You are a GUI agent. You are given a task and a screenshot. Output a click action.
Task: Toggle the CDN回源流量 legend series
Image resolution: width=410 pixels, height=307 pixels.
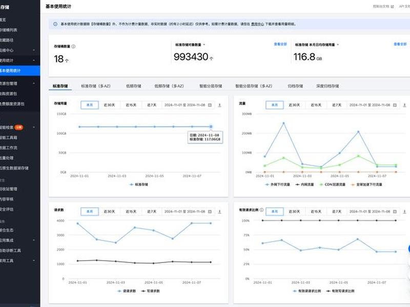tap(332, 184)
